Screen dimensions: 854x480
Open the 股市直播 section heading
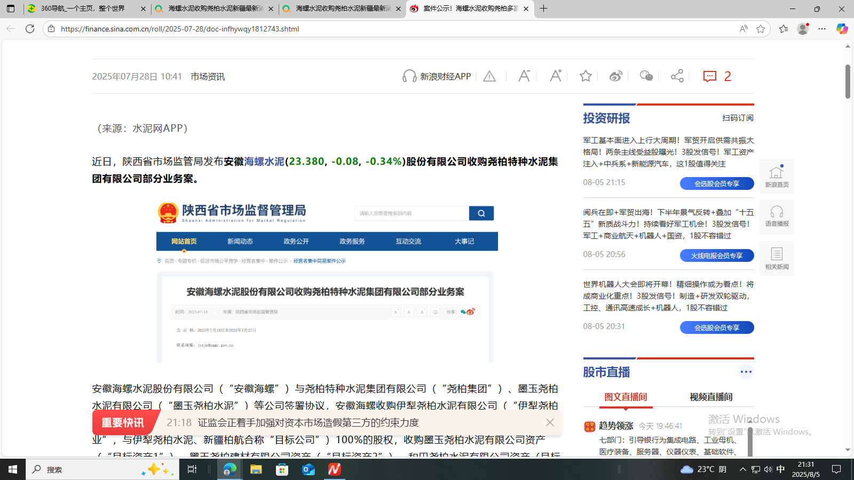(x=606, y=372)
